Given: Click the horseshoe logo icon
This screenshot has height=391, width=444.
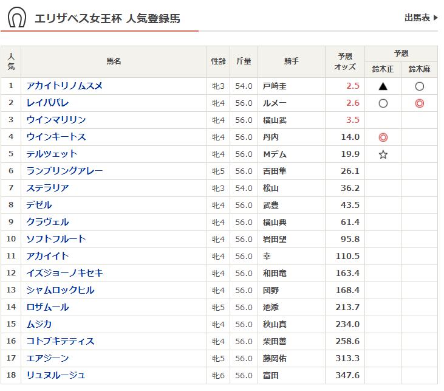Looking at the screenshot, I should click(17, 17).
